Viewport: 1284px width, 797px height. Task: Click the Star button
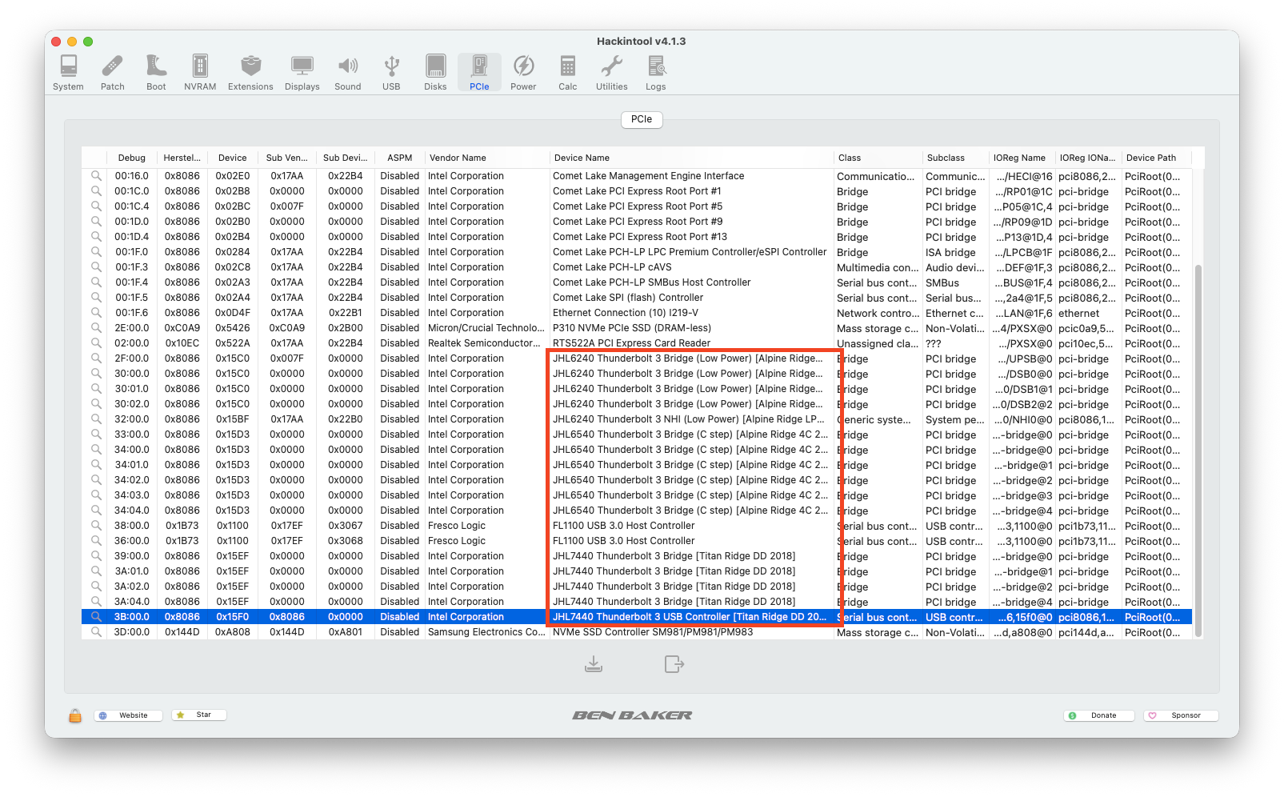click(x=199, y=715)
